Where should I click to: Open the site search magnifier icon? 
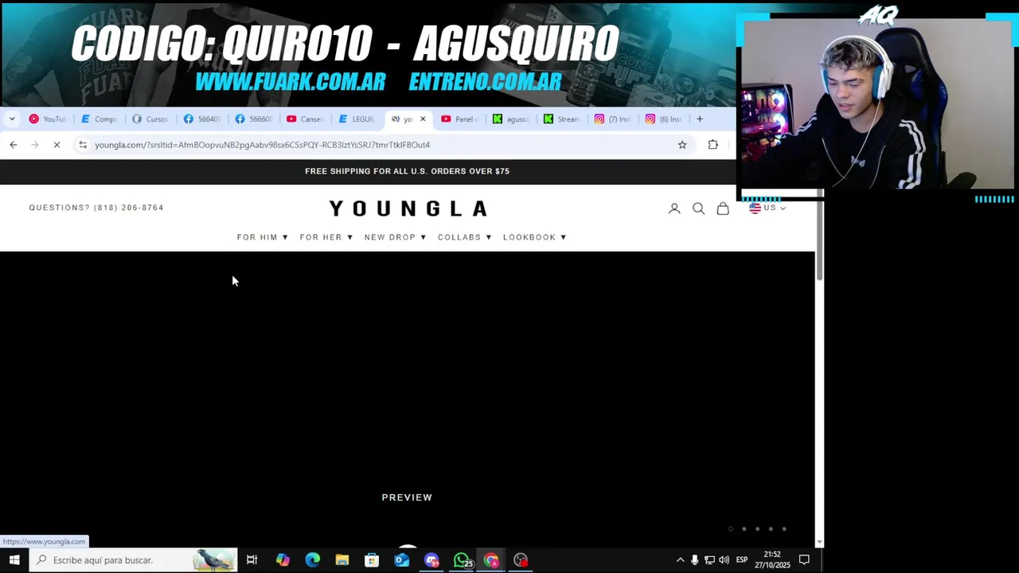698,209
